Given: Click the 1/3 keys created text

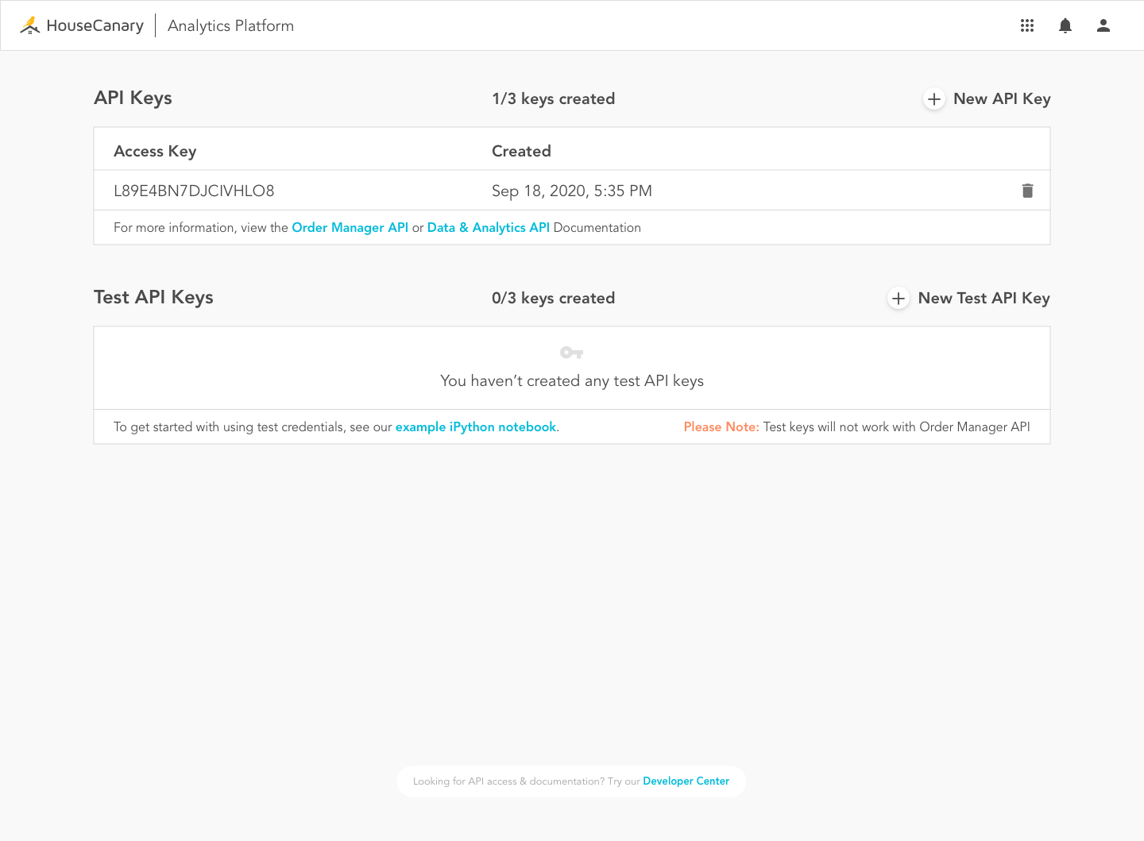Looking at the screenshot, I should pos(554,98).
